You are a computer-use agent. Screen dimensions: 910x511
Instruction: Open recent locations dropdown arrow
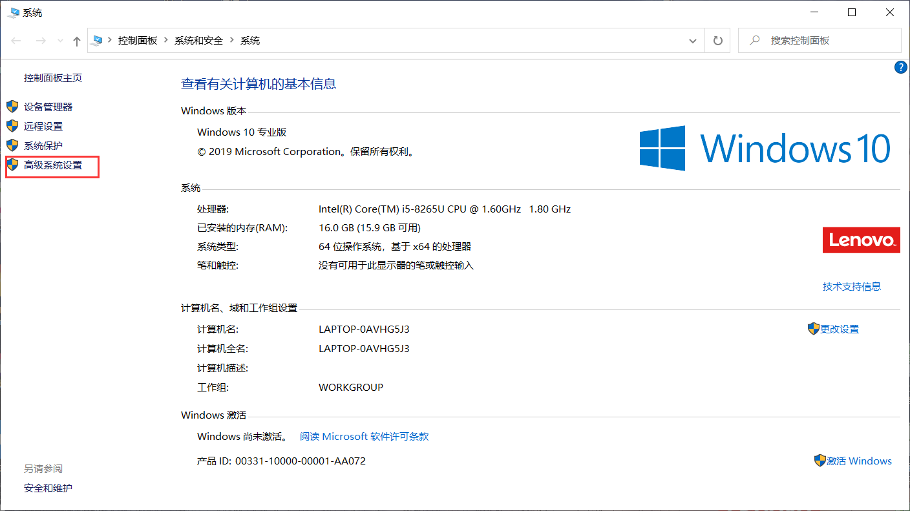point(61,41)
